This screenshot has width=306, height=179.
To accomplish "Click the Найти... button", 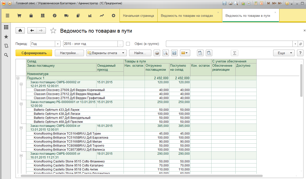I will (x=140, y=53).
